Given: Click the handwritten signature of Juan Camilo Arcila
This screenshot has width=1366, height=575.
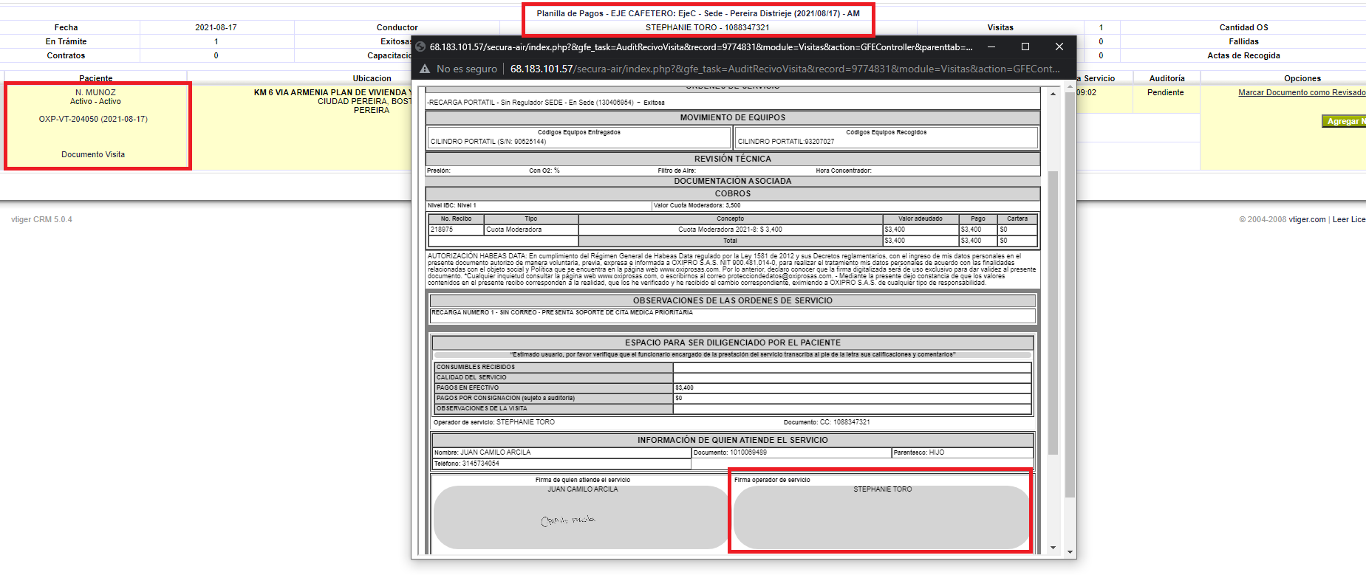Looking at the screenshot, I should [x=568, y=520].
